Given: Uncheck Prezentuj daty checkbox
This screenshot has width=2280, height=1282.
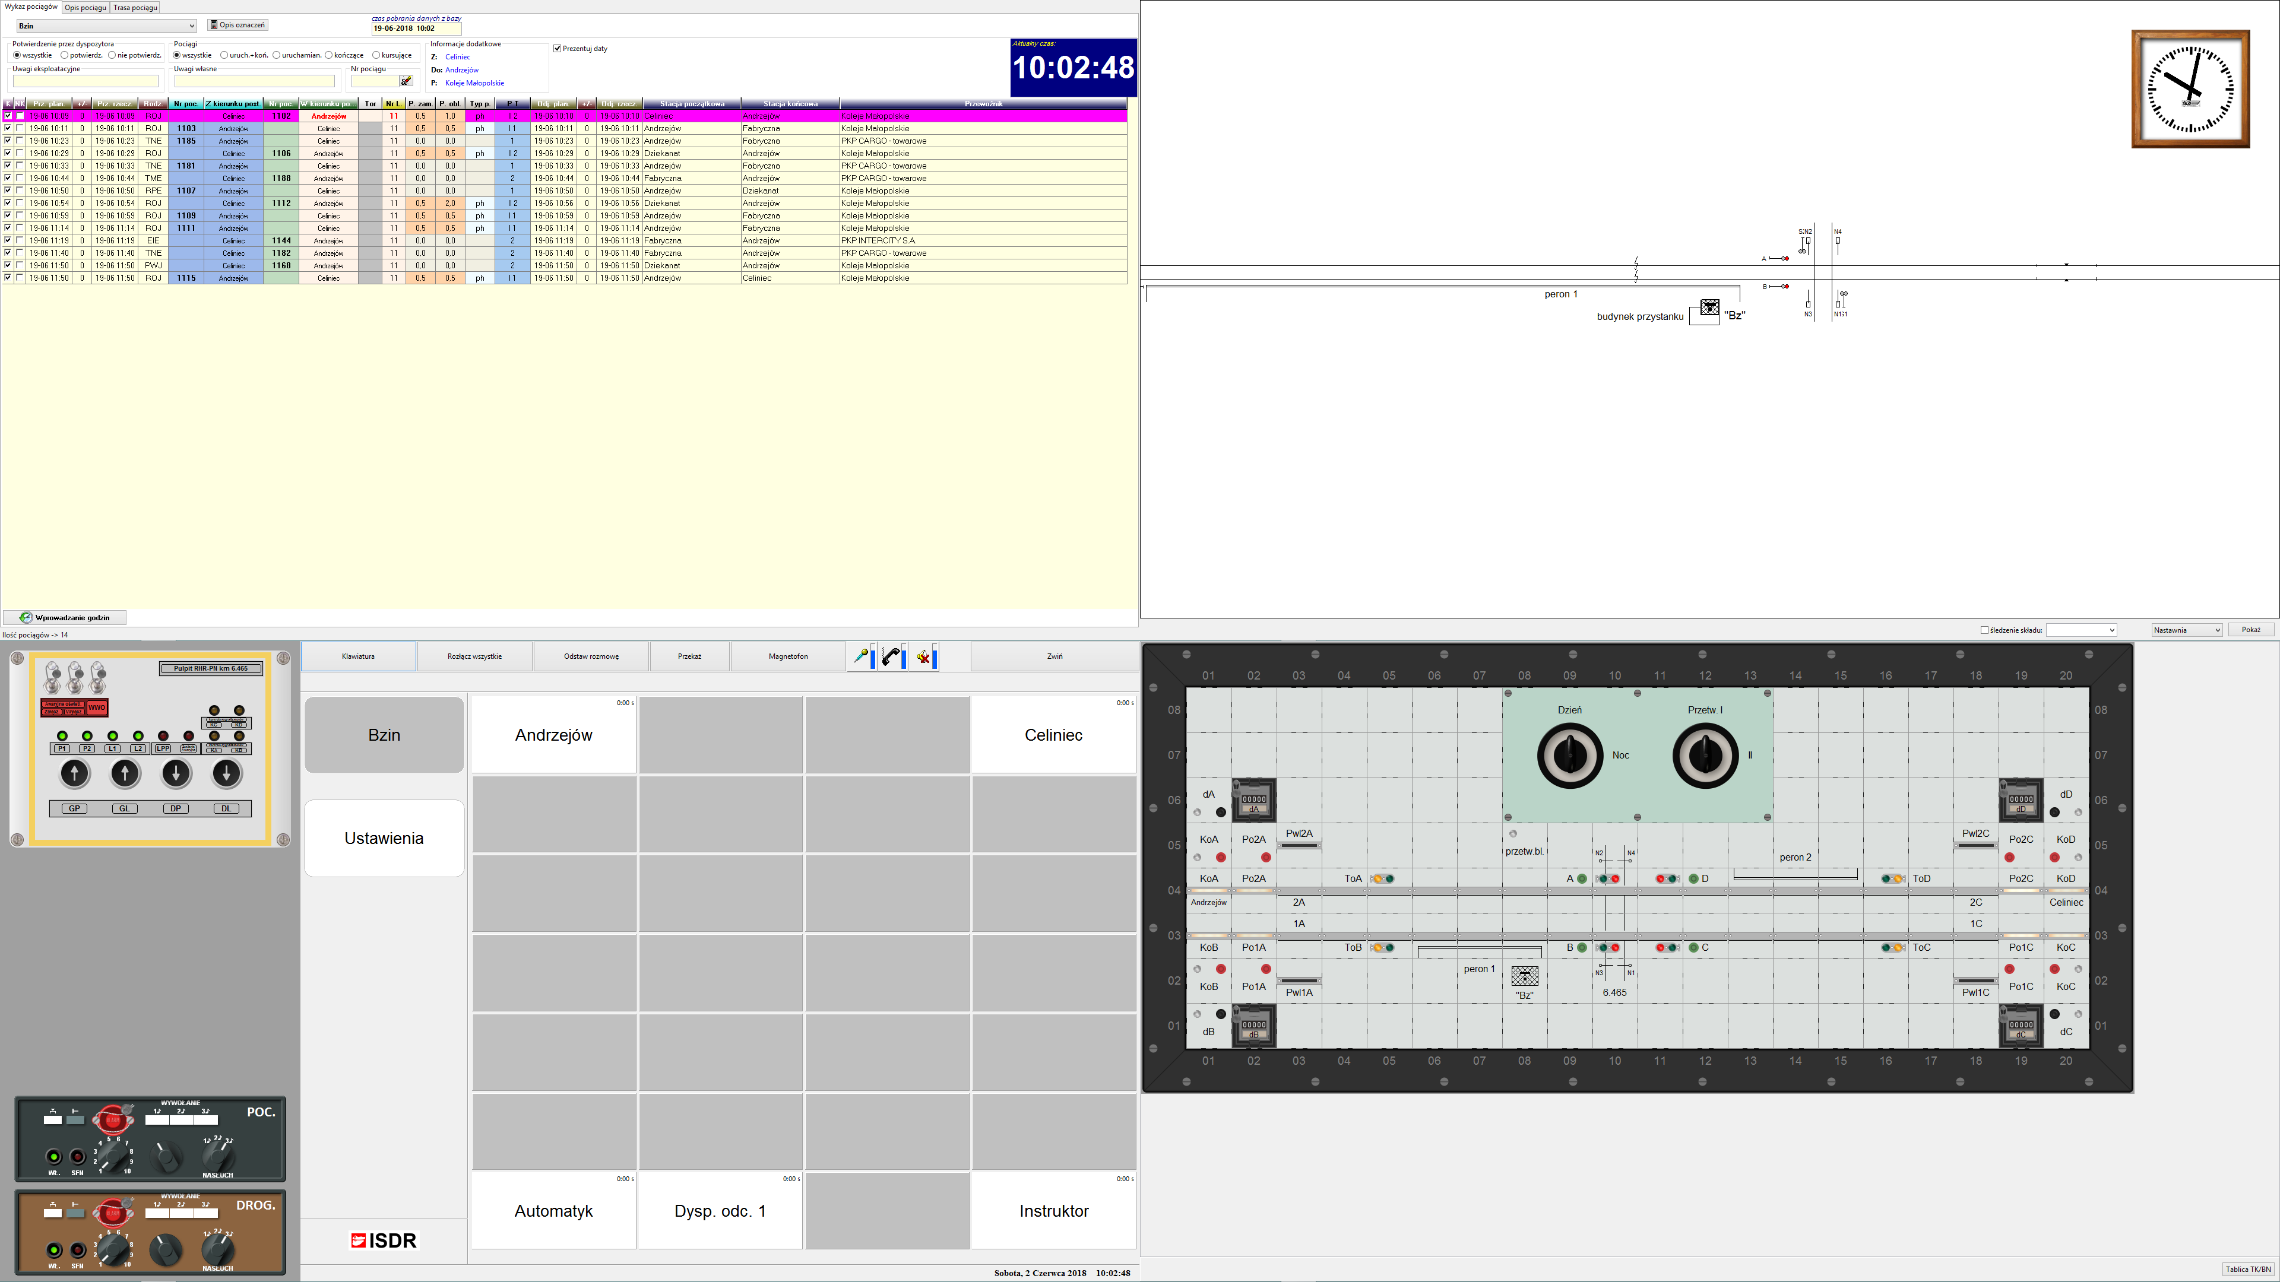Looking at the screenshot, I should pyautogui.click(x=557, y=49).
